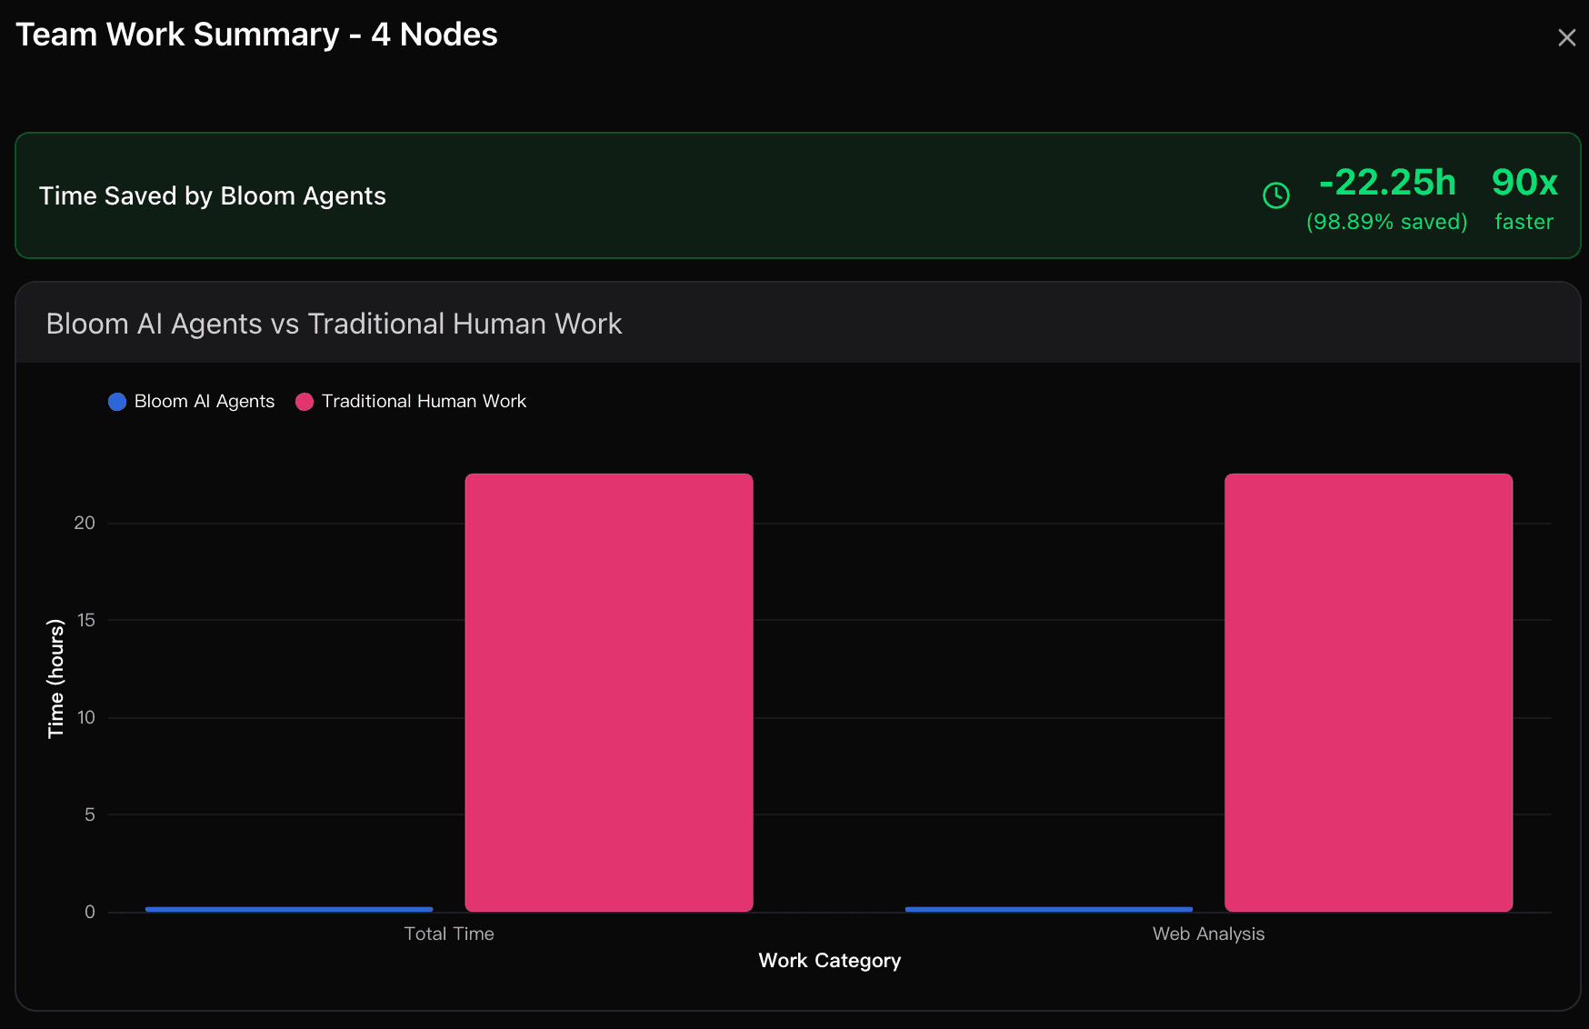This screenshot has width=1589, height=1029.
Task: Click the Web Analysis axis label
Action: (1208, 934)
